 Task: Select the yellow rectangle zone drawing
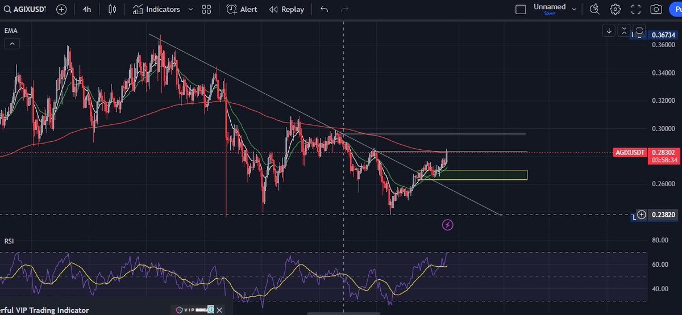[472, 175]
